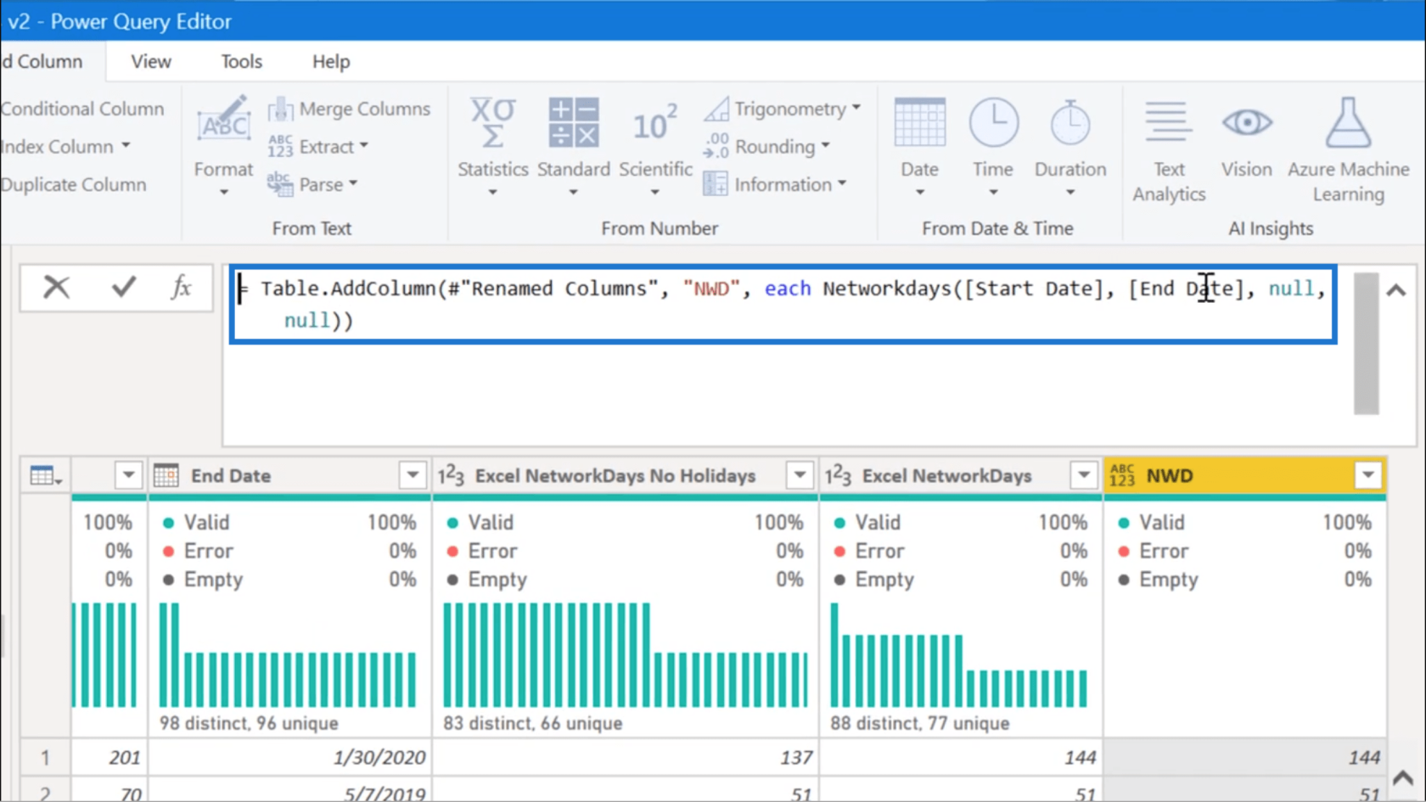Click Azure Machine Learning
This screenshot has width=1426, height=802.
pos(1349,150)
